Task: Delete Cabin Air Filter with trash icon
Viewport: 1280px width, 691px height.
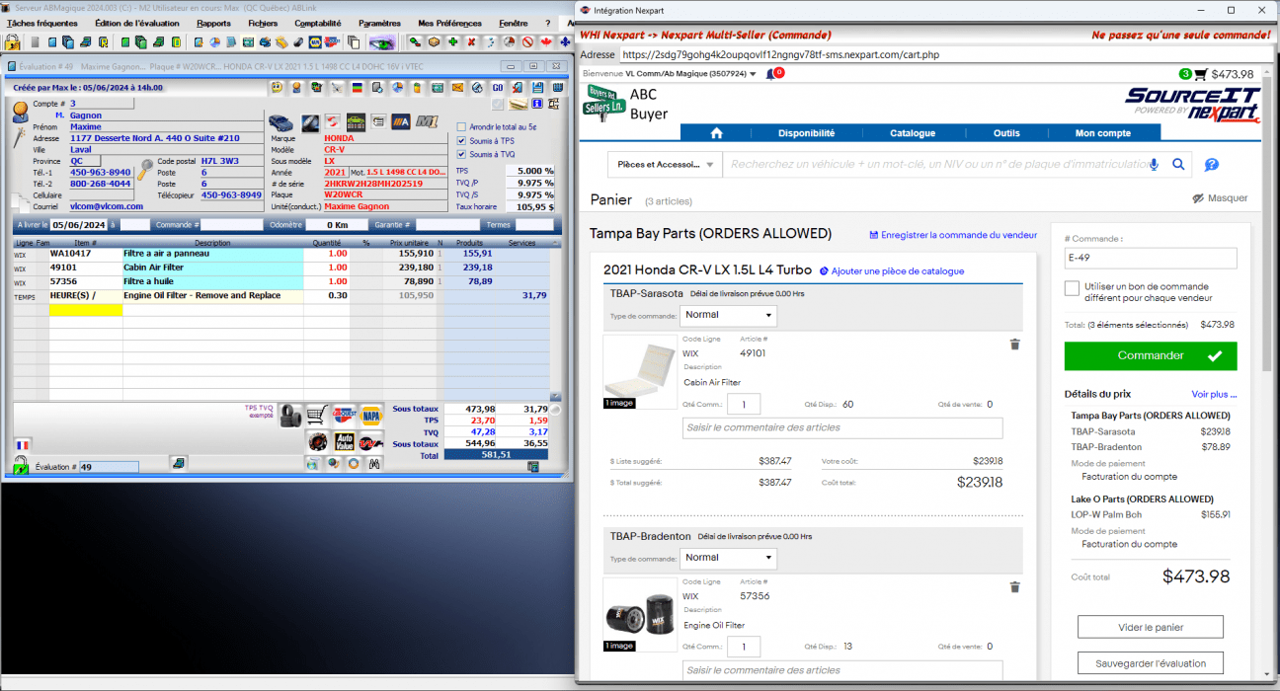Action: 1014,345
